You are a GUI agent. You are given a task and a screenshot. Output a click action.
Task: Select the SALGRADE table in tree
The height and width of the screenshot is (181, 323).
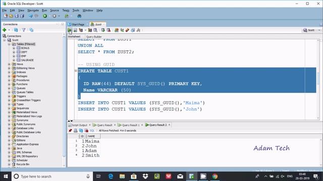27,60
